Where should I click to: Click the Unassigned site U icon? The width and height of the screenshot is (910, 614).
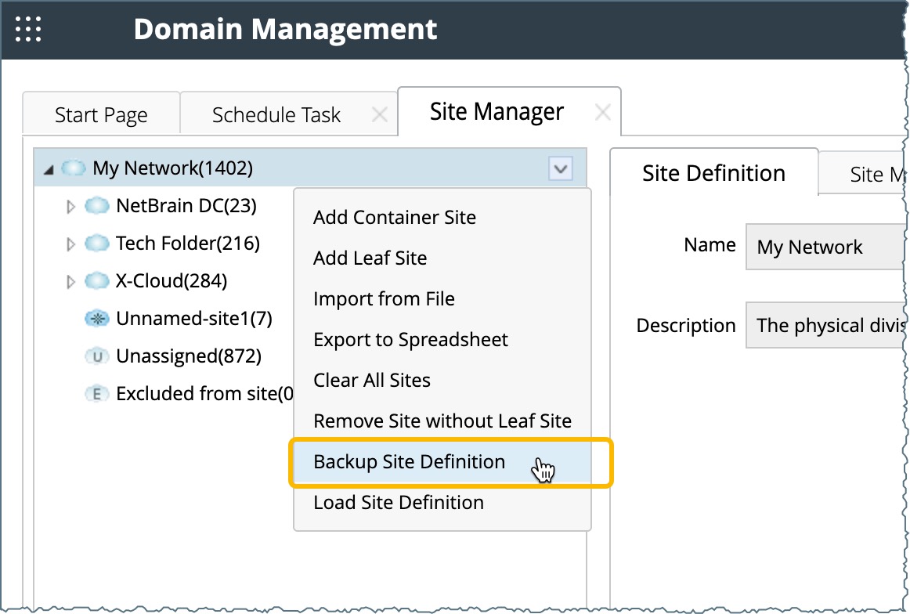click(96, 356)
